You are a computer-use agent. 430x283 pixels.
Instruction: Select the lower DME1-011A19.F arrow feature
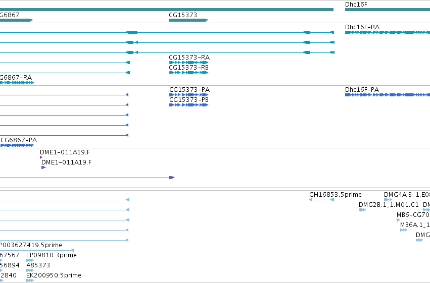tap(43, 167)
